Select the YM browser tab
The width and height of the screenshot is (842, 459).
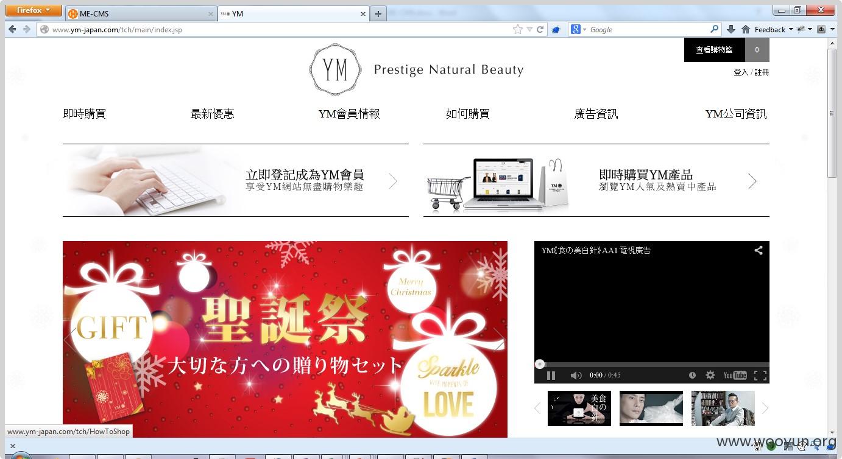click(293, 13)
